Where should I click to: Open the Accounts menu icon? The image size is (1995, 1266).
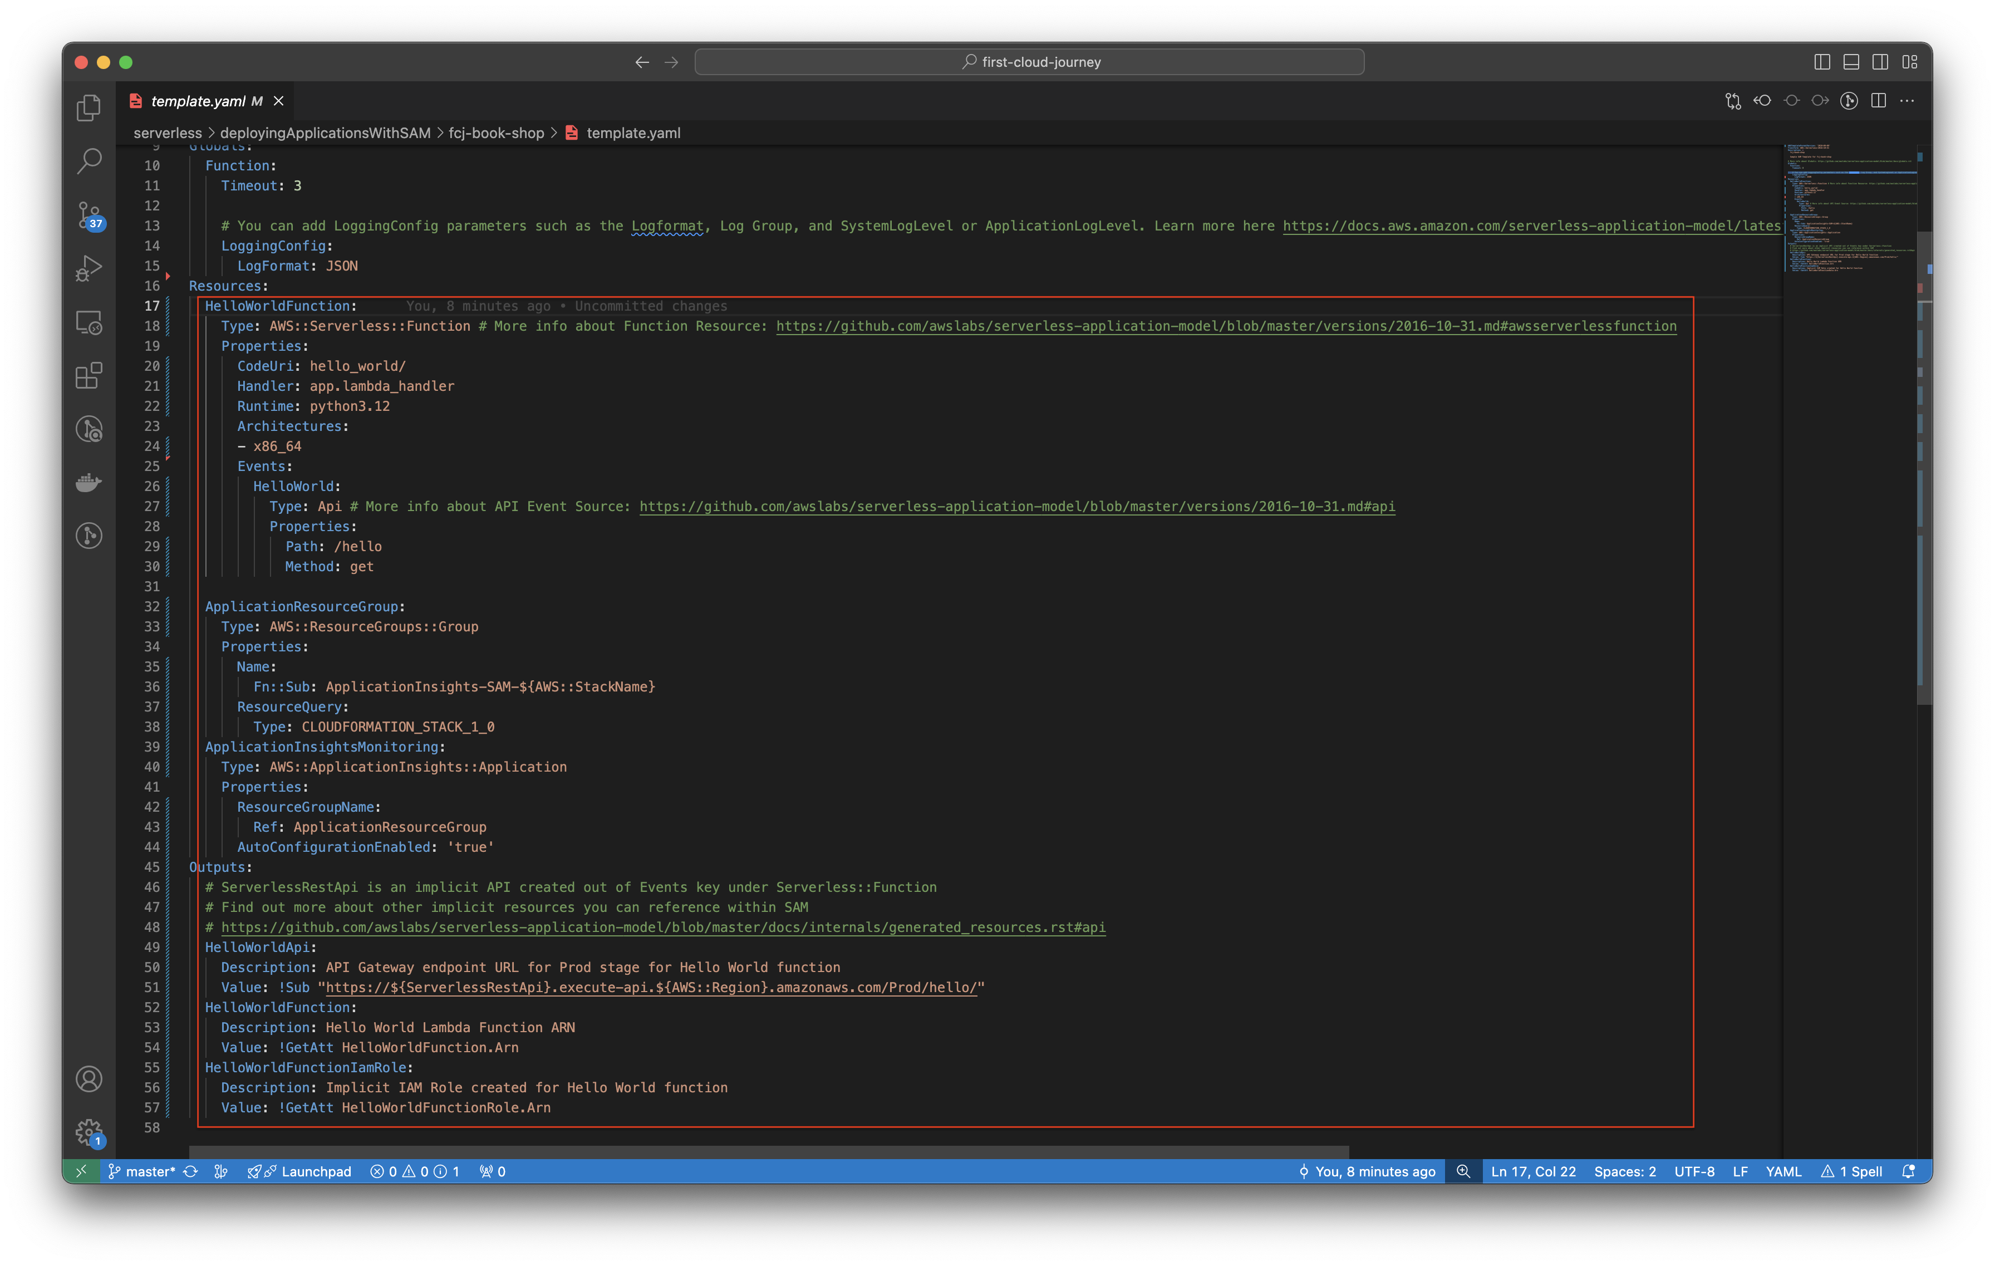[x=89, y=1079]
